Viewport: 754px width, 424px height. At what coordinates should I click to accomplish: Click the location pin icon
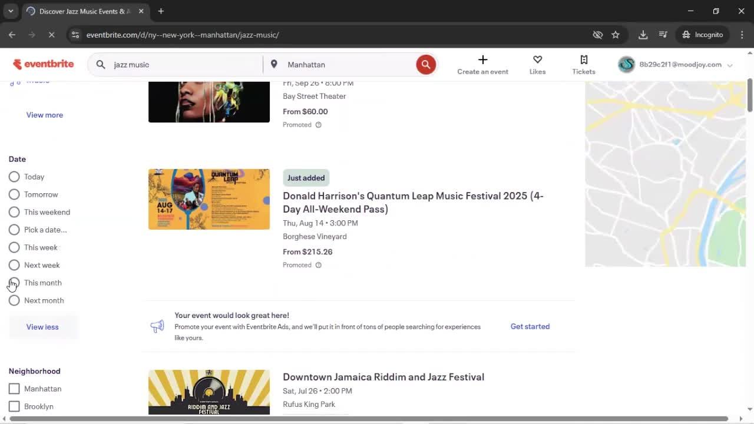(x=274, y=65)
